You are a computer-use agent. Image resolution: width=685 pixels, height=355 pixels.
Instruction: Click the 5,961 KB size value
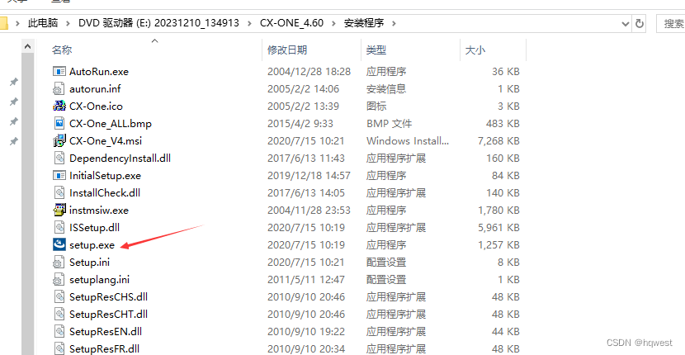pos(499,227)
